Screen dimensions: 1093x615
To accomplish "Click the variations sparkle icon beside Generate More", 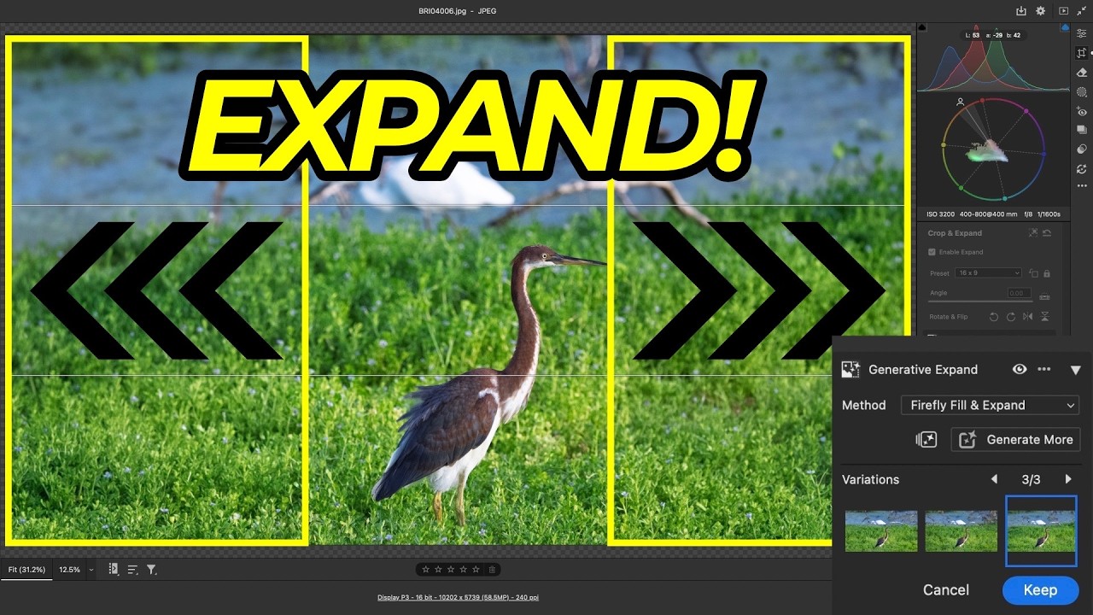I will pos(926,439).
